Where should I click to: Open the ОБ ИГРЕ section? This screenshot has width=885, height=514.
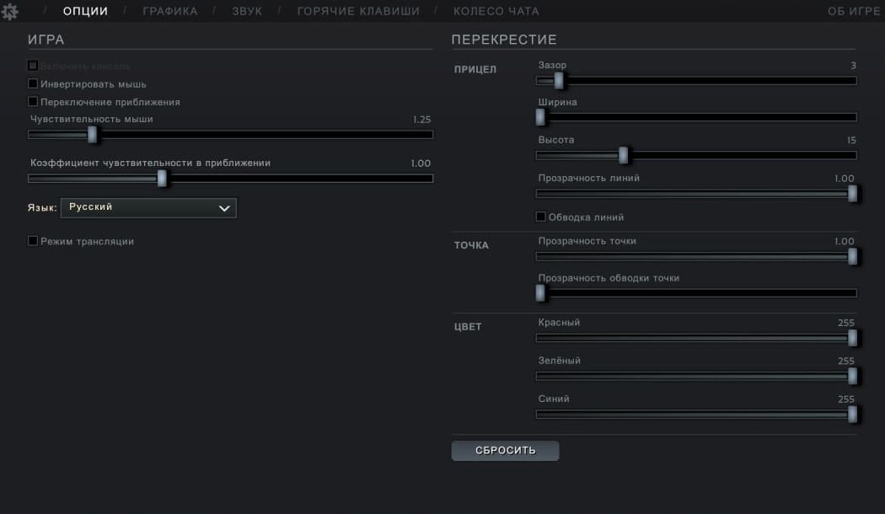coord(853,11)
